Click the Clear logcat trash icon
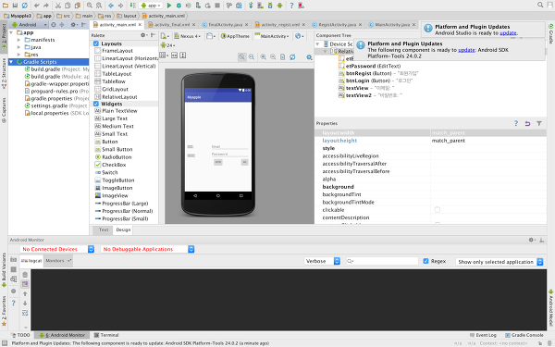Screen dimensions: 555x347 pos(25,275)
